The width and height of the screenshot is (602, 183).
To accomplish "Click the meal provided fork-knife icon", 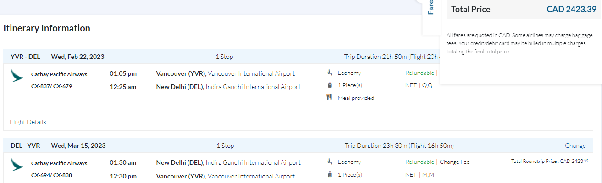I will click(329, 97).
